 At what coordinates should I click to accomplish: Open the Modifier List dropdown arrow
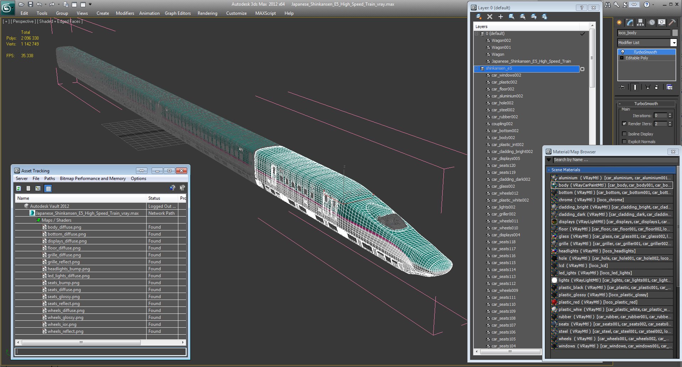[673, 43]
